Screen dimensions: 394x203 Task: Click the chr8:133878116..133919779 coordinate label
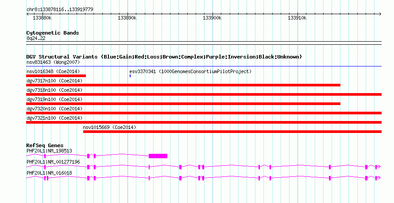(x=60, y=9)
